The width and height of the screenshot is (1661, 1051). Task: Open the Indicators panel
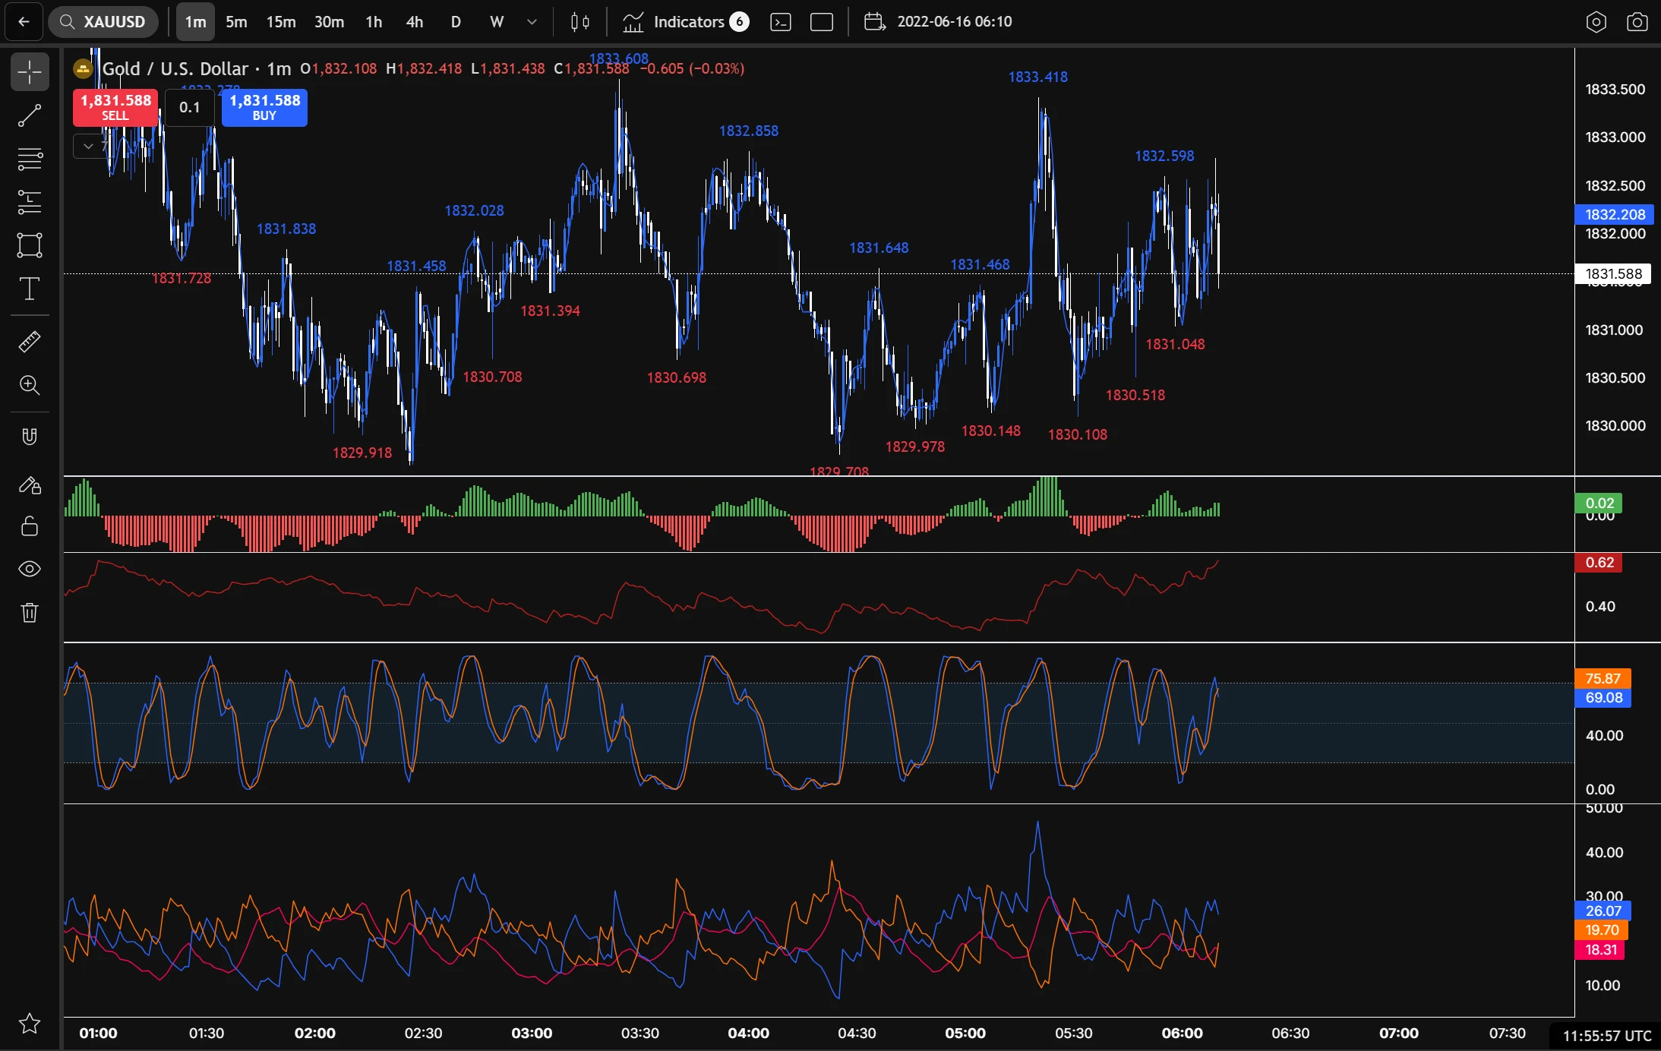tap(686, 22)
